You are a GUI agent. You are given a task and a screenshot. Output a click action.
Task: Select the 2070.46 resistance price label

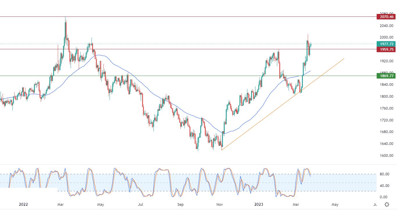[x=386, y=17]
